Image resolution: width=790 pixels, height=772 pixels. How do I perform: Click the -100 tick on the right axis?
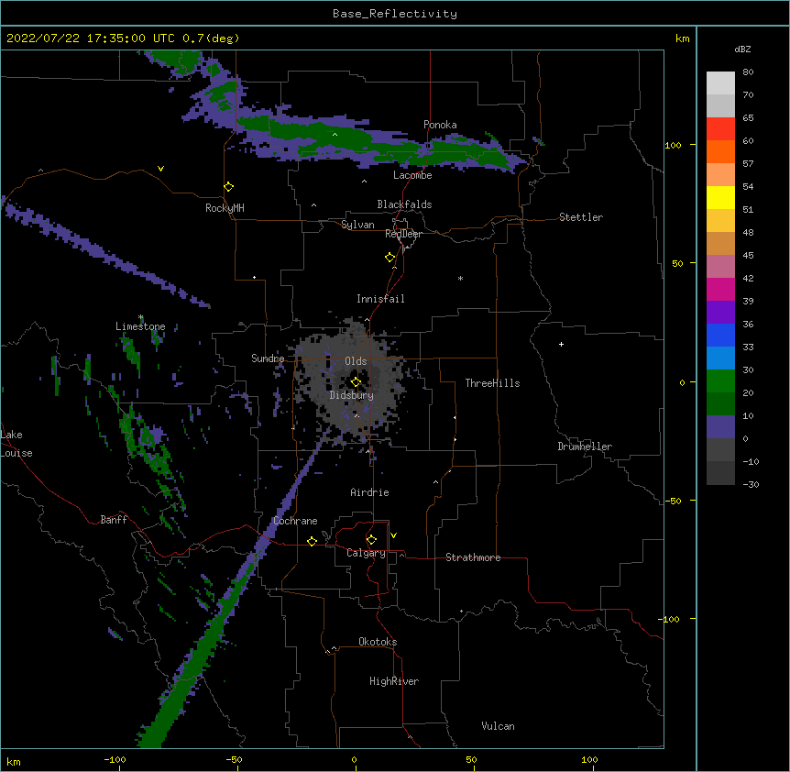click(x=670, y=619)
